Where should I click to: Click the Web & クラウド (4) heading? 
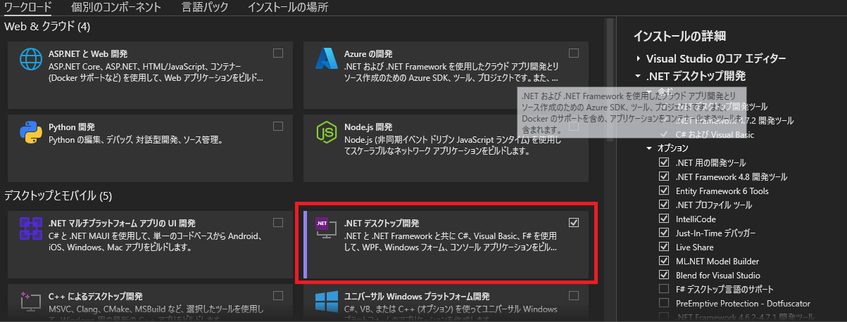(48, 27)
